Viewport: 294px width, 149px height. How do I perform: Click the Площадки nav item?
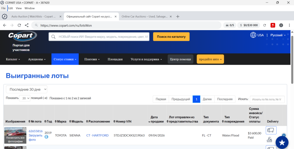point(115,59)
